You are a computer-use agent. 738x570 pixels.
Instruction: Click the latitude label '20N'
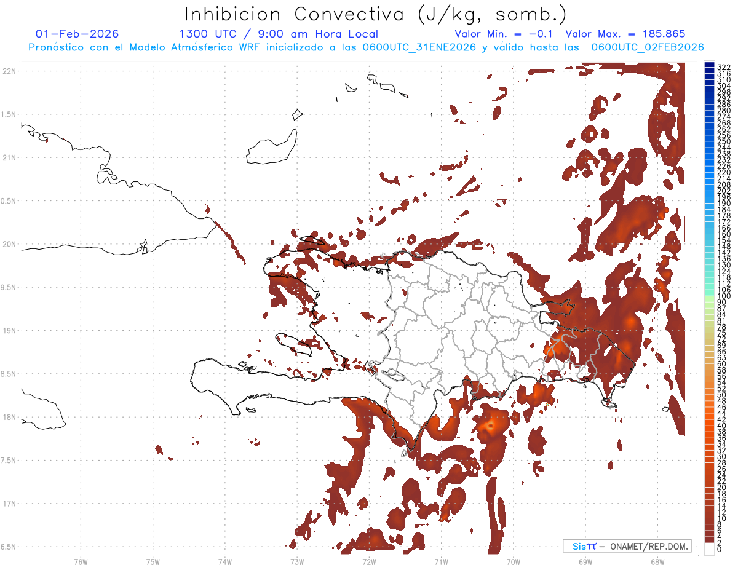click(9, 244)
